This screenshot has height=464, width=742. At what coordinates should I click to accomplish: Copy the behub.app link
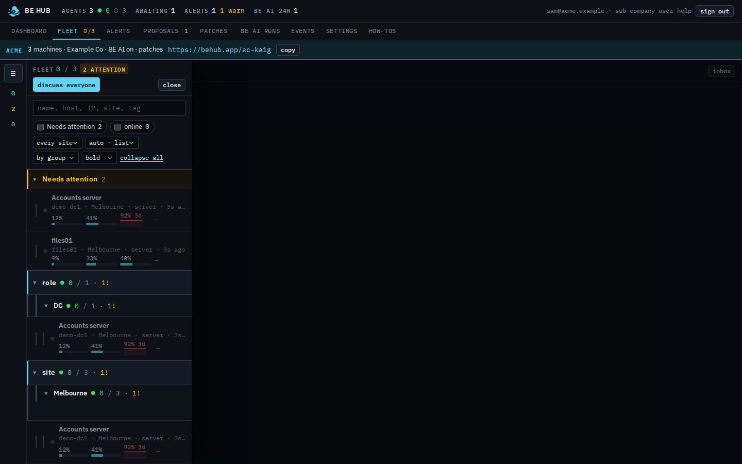288,50
